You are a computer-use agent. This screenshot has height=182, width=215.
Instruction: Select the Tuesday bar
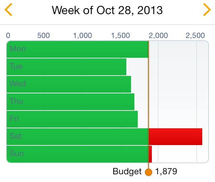67,66
